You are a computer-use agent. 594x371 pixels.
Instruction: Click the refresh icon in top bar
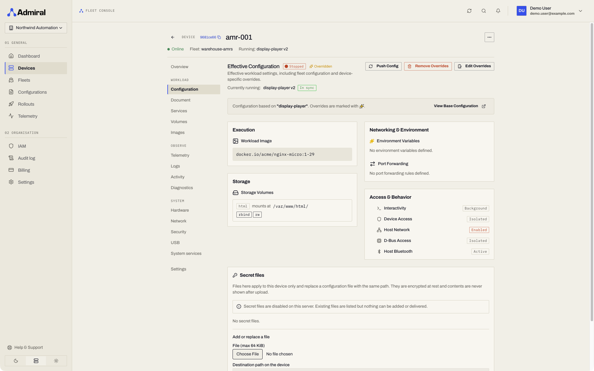pos(469,11)
